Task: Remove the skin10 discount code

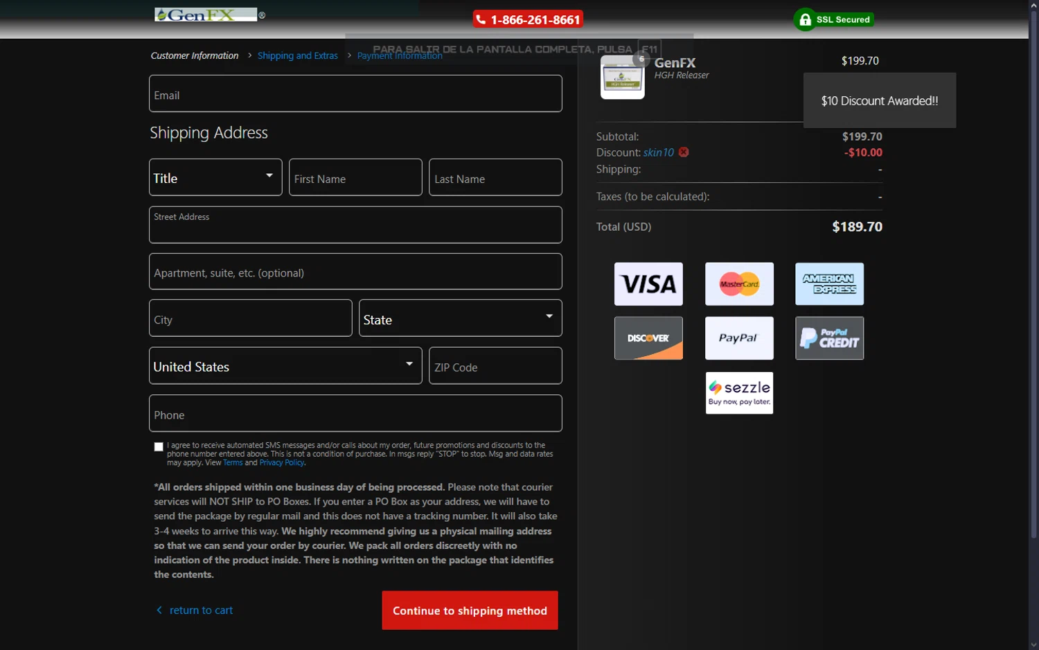Action: [684, 152]
